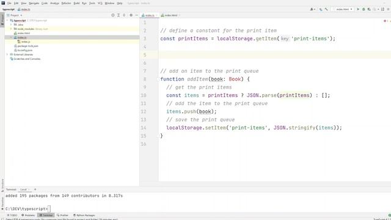391x220 pixels.
Task: Select package-lock.json in project tree
Action: point(27,46)
